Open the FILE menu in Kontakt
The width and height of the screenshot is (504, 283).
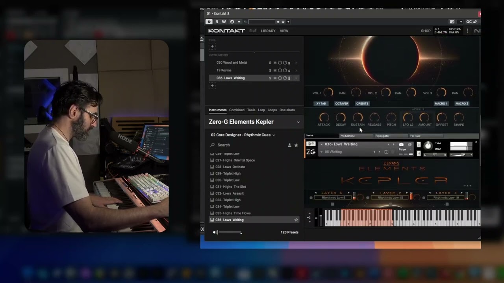(253, 31)
